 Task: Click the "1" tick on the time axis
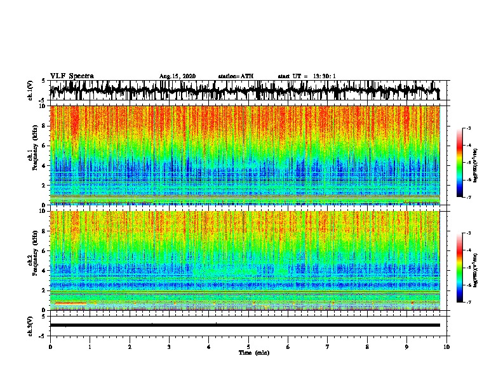point(90,347)
